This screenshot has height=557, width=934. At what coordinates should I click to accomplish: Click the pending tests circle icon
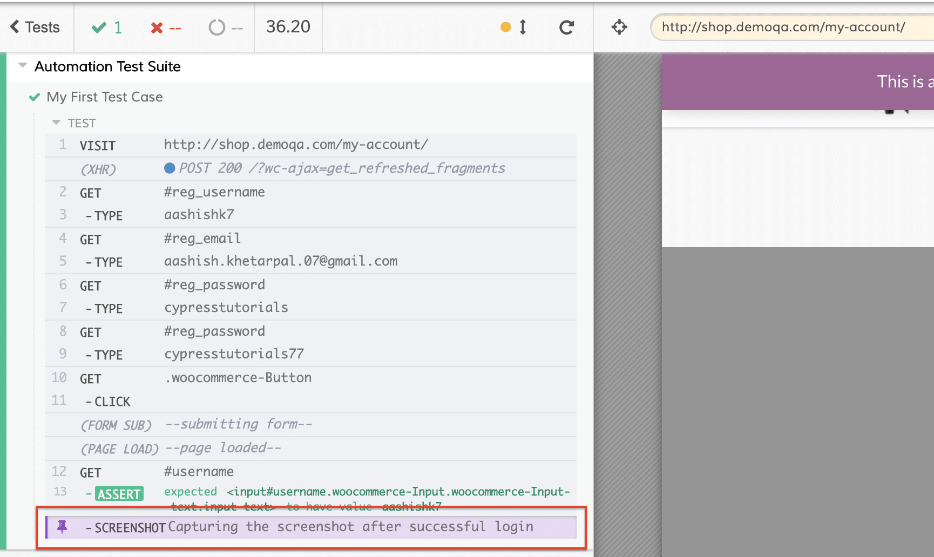point(216,28)
